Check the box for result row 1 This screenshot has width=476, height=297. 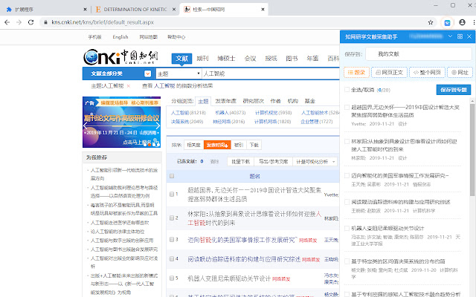[x=173, y=195]
